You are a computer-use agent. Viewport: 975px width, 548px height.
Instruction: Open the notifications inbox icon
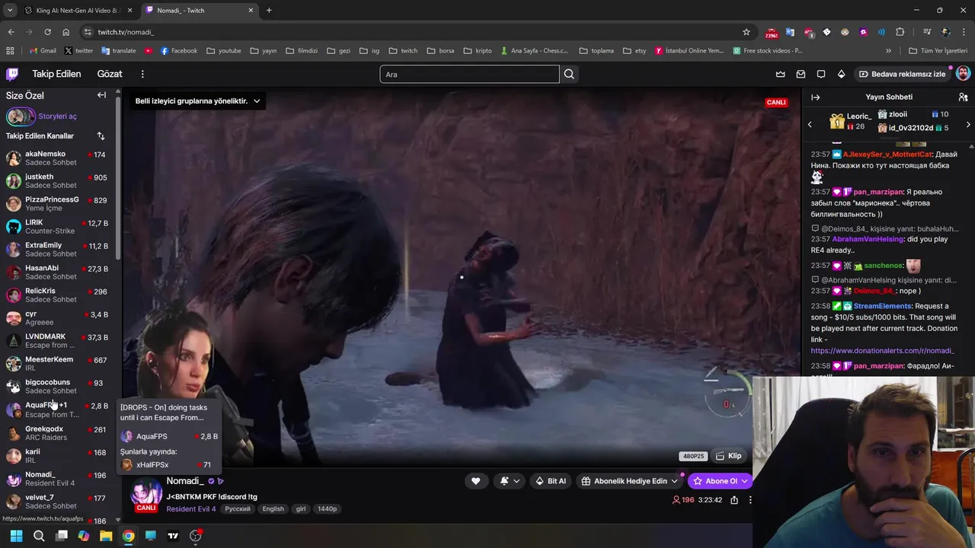(x=801, y=74)
